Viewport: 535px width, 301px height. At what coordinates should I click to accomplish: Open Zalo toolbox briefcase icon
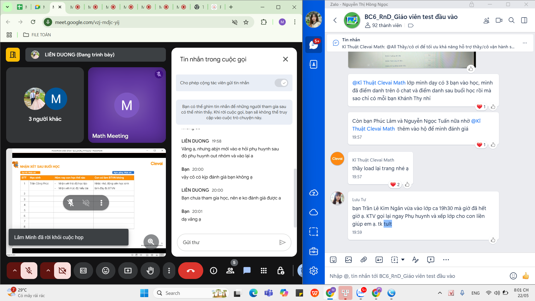coord(314,251)
